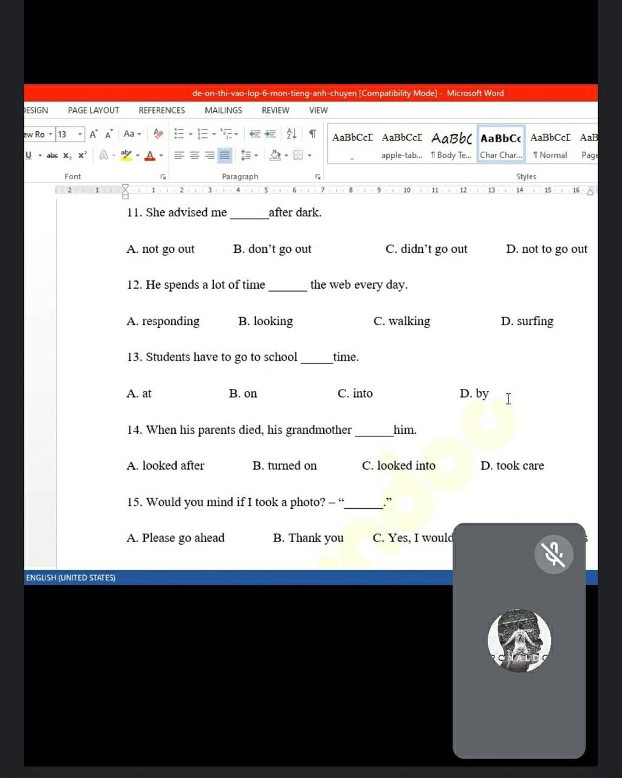Screen dimensions: 622x778
Task: Click the muted microphone icon in call overlay
Action: coord(553,554)
